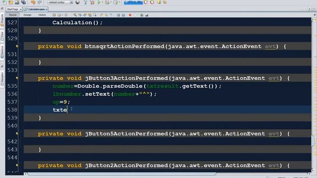Click the Clean and Build icon
Screen dimensions: 317x178
click(93, 2)
